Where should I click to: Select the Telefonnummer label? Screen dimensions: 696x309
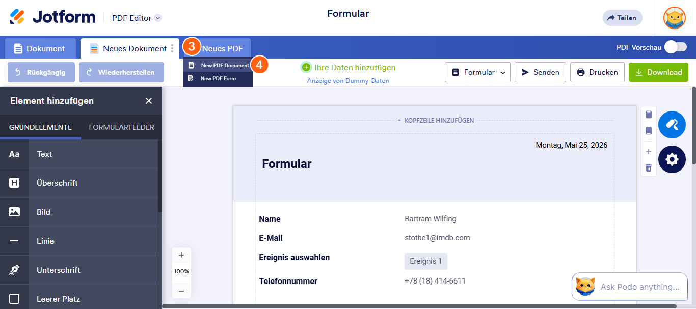click(288, 281)
